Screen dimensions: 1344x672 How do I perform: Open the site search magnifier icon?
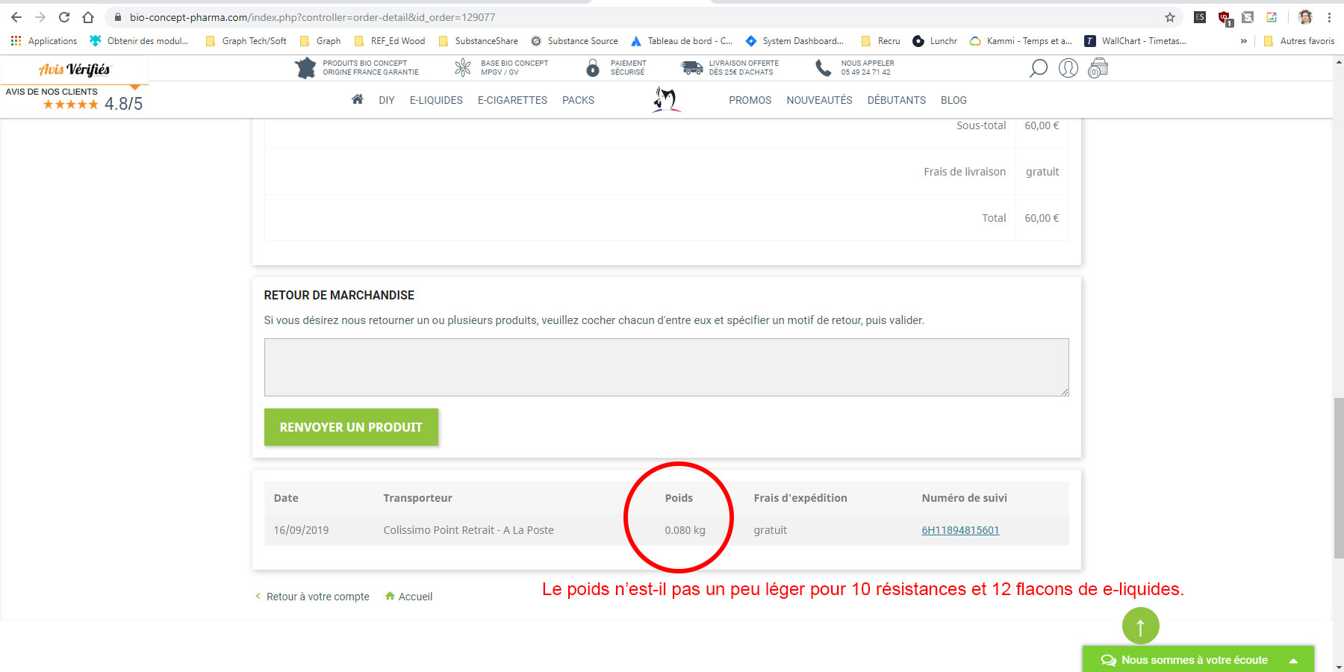[x=1038, y=69]
